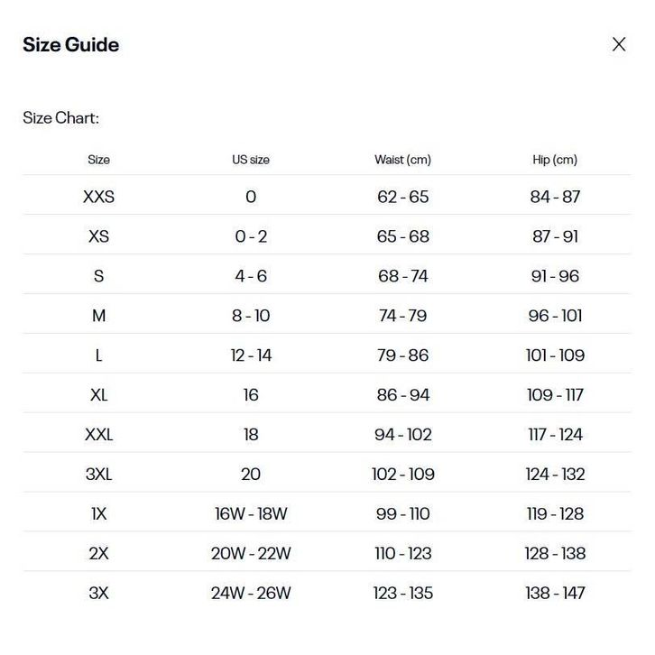Click the hip 138 - 147 cell

pos(555,594)
